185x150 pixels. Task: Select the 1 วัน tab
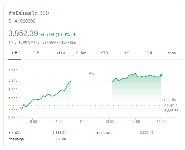click(x=15, y=53)
